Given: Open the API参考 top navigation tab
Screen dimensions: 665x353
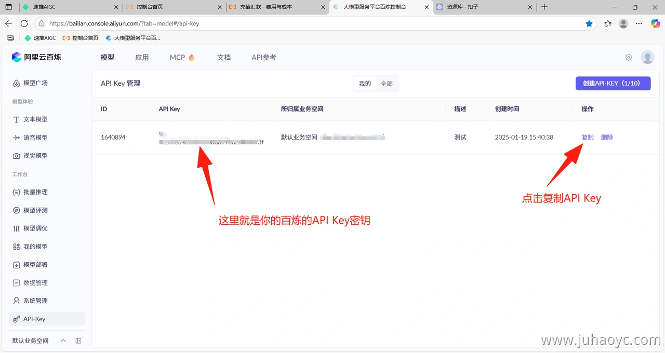Looking at the screenshot, I should click(264, 58).
